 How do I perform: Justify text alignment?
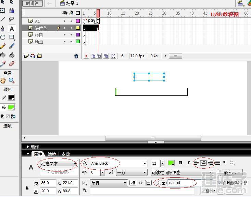[x=218, y=163]
